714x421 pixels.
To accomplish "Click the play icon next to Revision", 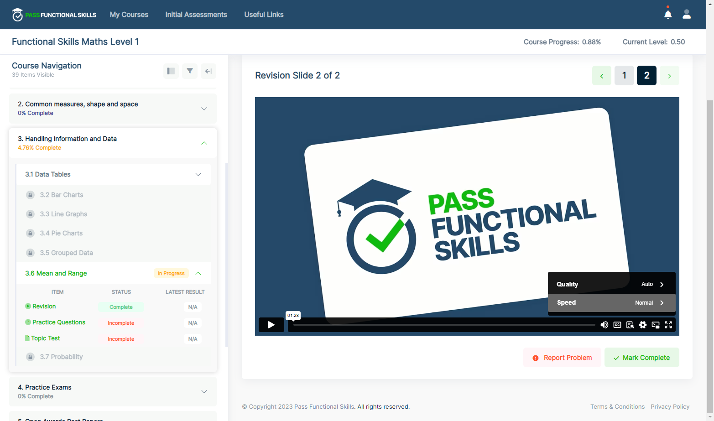I will [28, 306].
